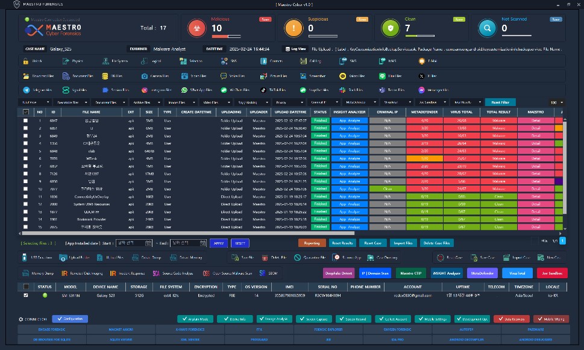Image resolution: width=584 pixels, height=350 pixels.
Task: Tick the checkbox for file row 6847
Action: point(25,120)
